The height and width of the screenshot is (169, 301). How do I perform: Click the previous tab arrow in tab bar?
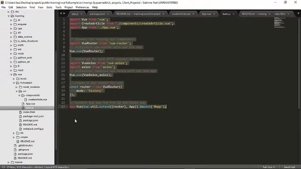(61, 14)
